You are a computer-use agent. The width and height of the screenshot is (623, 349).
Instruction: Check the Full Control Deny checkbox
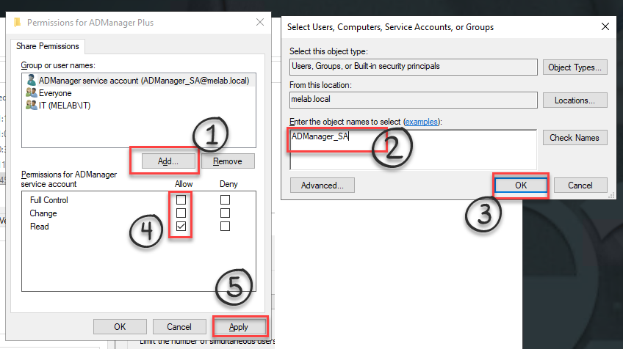click(225, 200)
